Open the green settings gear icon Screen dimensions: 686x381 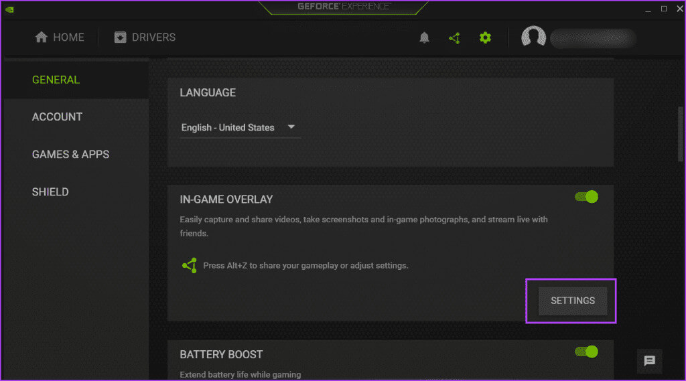[x=485, y=37]
